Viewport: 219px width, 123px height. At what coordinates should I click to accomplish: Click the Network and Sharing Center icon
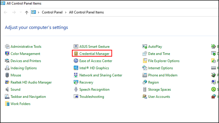point(76,75)
